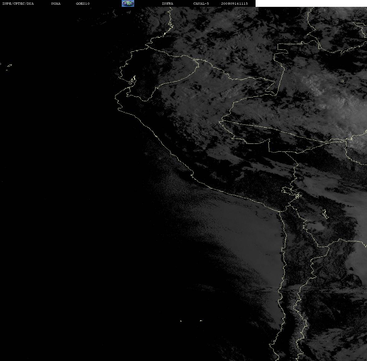Click the Lake Titicaca outline

tap(291, 192)
